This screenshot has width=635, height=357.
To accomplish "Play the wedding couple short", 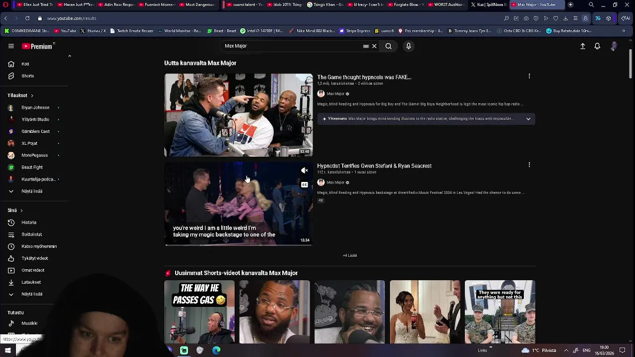I will (425, 312).
